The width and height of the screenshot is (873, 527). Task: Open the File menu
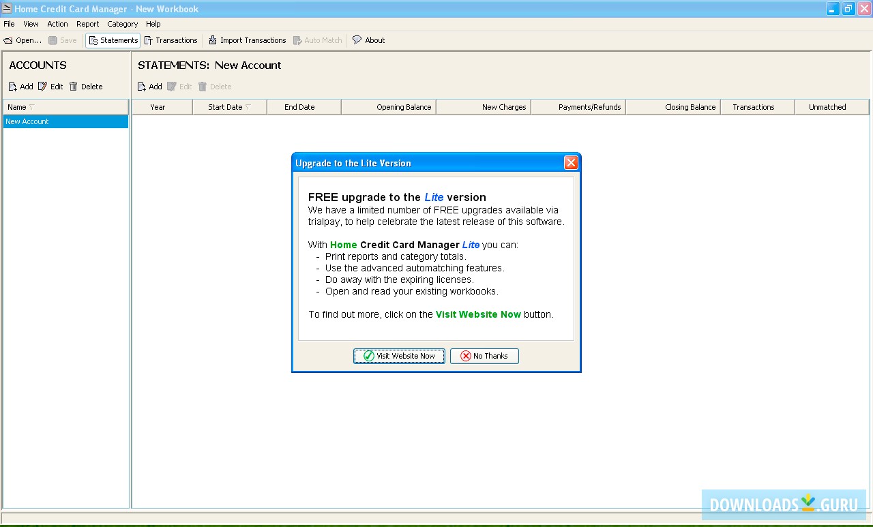pyautogui.click(x=9, y=24)
